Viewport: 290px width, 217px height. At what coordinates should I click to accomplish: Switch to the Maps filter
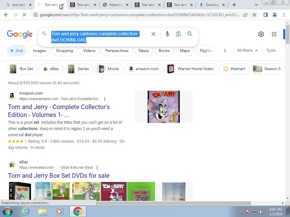click(185, 51)
